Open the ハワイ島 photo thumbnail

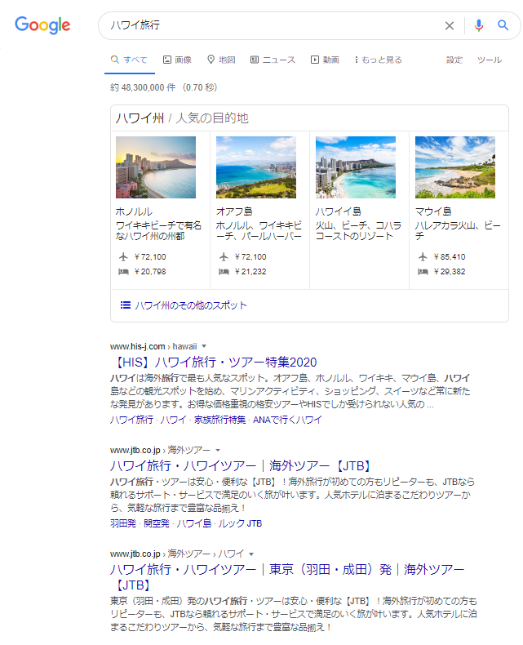pyautogui.click(x=356, y=167)
